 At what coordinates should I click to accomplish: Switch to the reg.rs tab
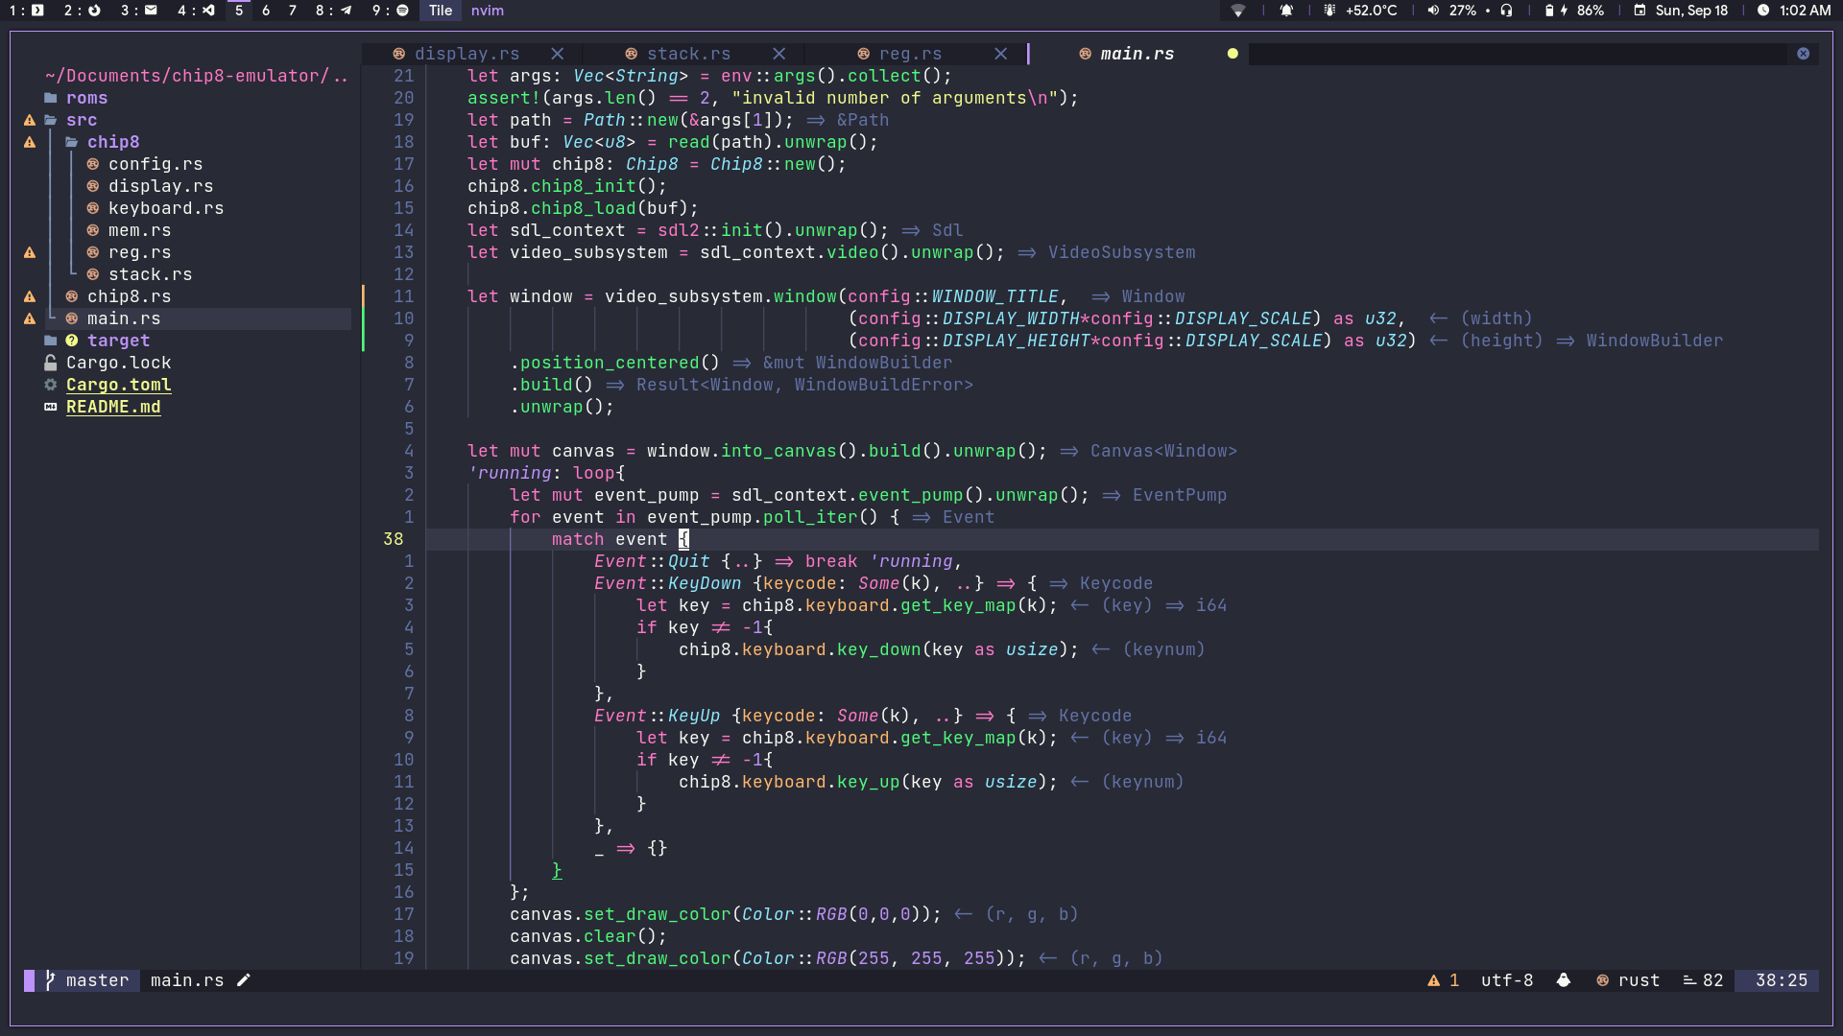pos(899,54)
